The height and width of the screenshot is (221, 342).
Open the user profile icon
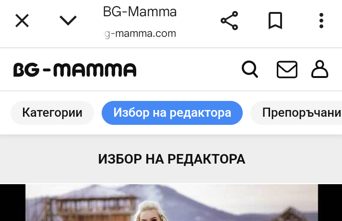click(320, 69)
